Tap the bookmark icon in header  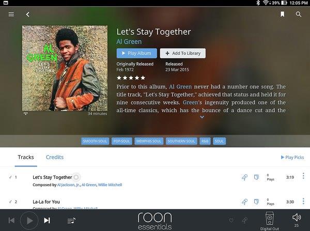click(282, 14)
